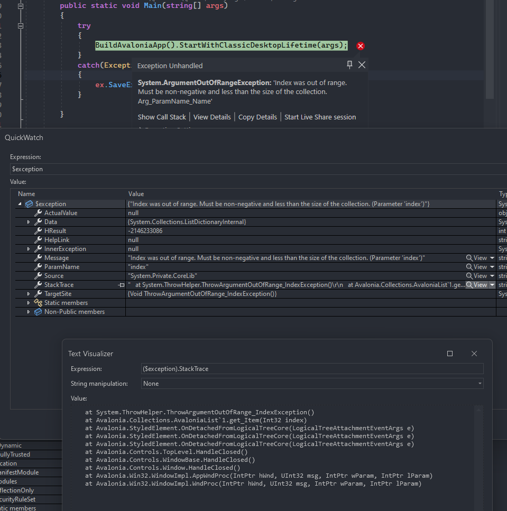Expand the Data property node
The height and width of the screenshot is (511, 507).
tap(27, 221)
